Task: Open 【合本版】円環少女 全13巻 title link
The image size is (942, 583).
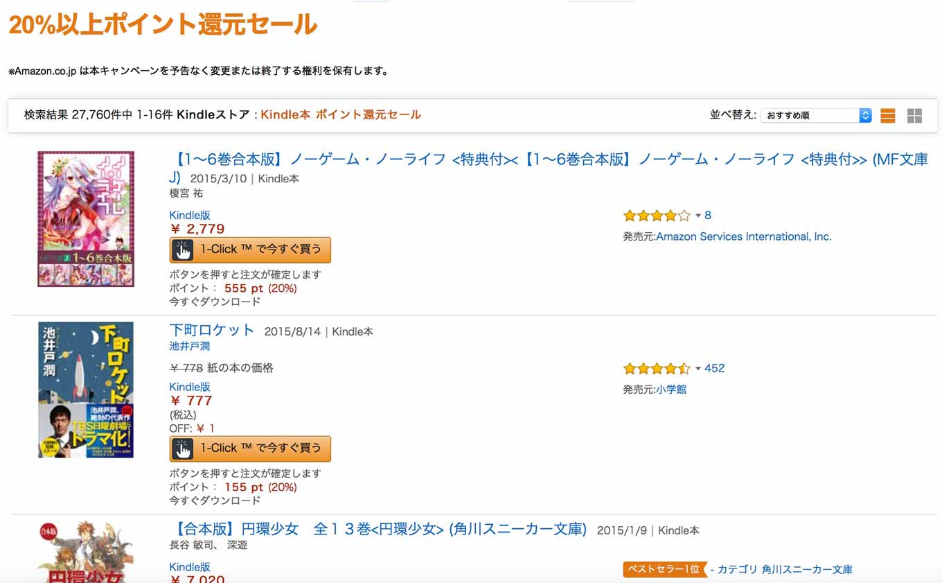Action: click(x=378, y=530)
